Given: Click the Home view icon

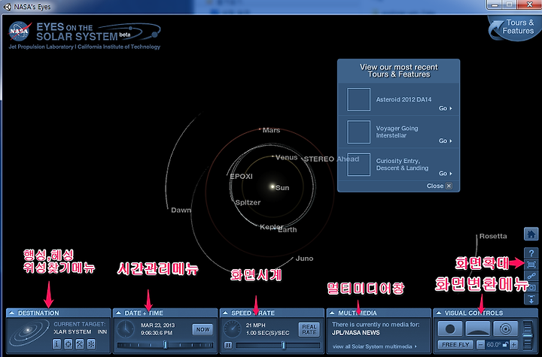Looking at the screenshot, I should 531,234.
